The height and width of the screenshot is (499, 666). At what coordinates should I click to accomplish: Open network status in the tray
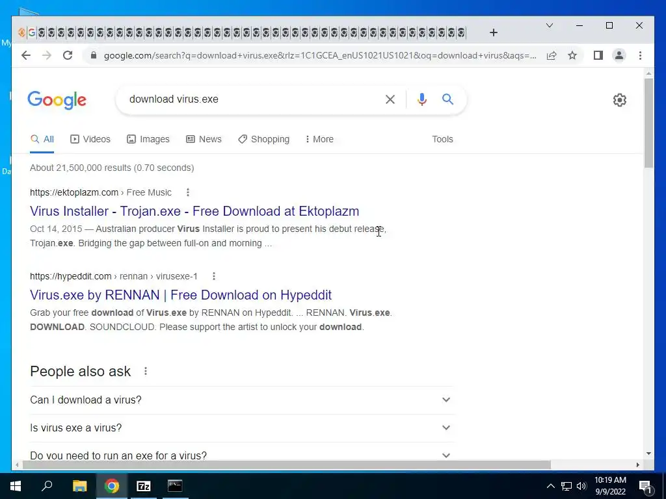point(566,486)
